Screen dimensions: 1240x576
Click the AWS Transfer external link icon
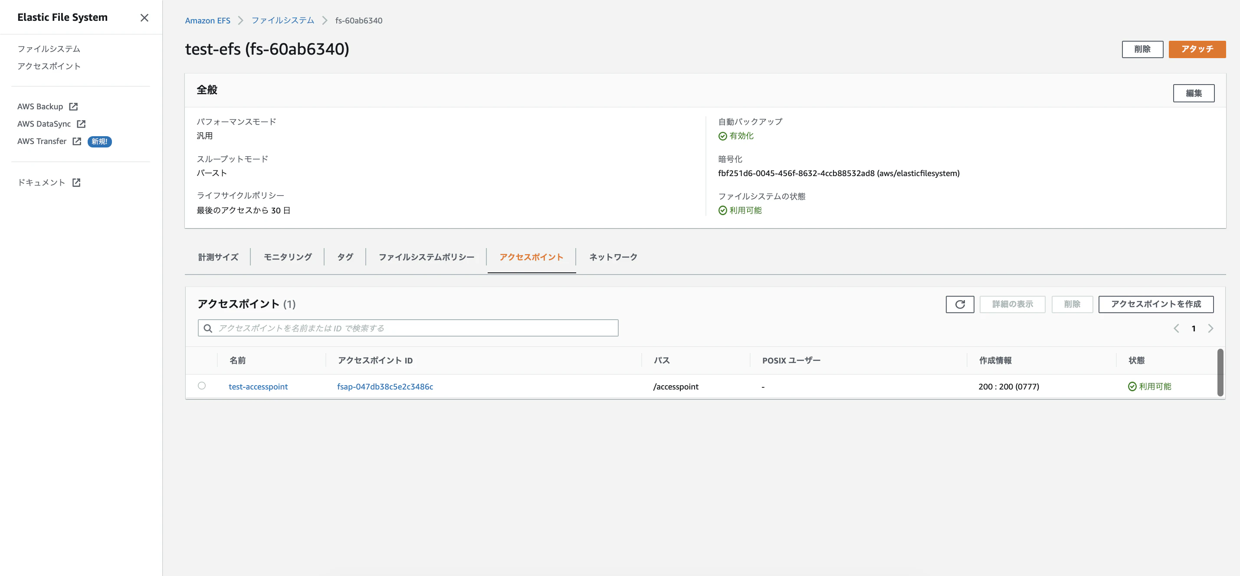pyautogui.click(x=76, y=141)
